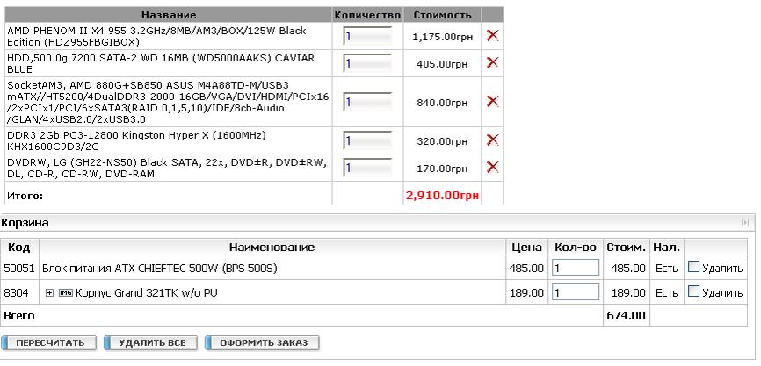The height and width of the screenshot is (366, 761).
Task: Remove LG DVDRW drive from list
Action: click(492, 166)
